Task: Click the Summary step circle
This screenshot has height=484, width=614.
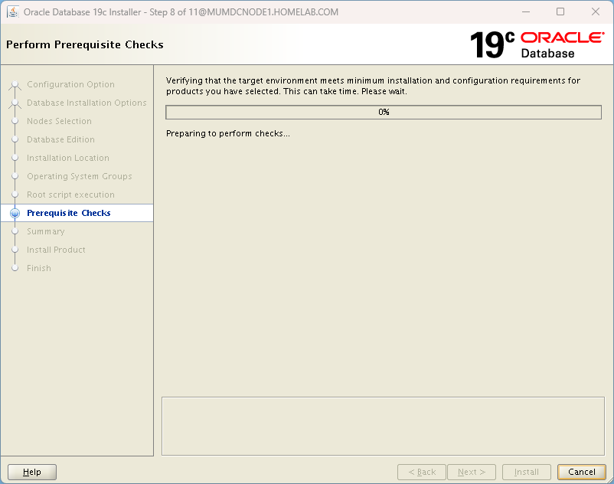Action: pos(15,231)
